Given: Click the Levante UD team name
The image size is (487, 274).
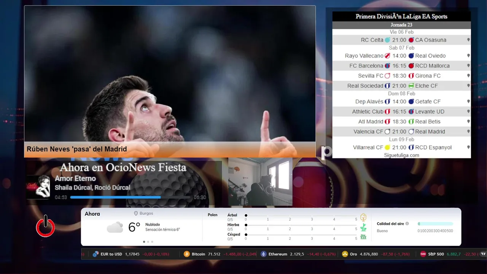Looking at the screenshot, I should [x=430, y=112].
